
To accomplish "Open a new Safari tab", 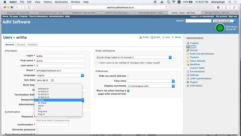I will (x=237, y=12).
